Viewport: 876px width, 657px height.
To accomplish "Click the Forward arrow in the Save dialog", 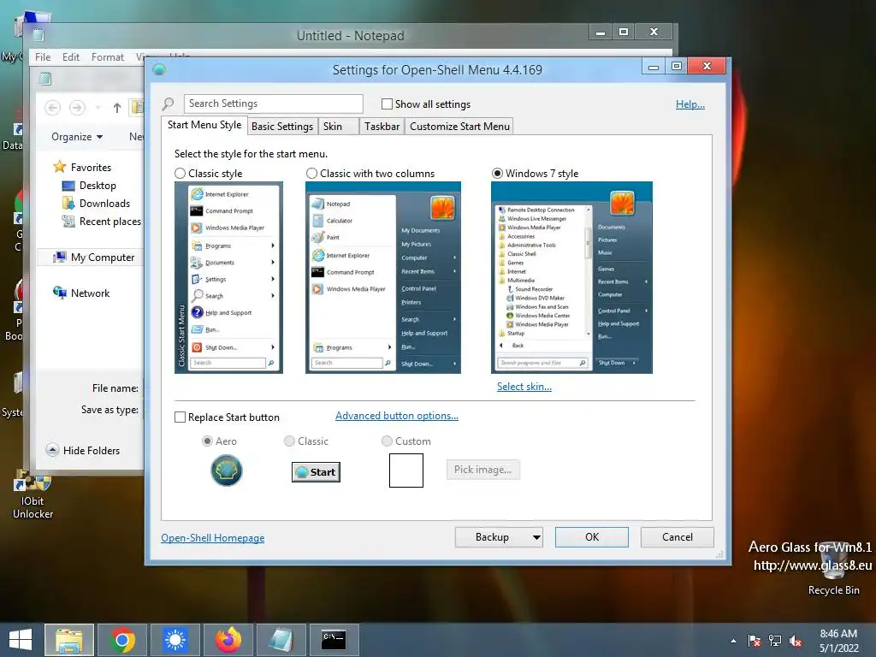I will [x=77, y=107].
